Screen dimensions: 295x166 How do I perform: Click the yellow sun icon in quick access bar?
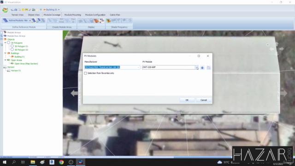click(x=23, y=10)
